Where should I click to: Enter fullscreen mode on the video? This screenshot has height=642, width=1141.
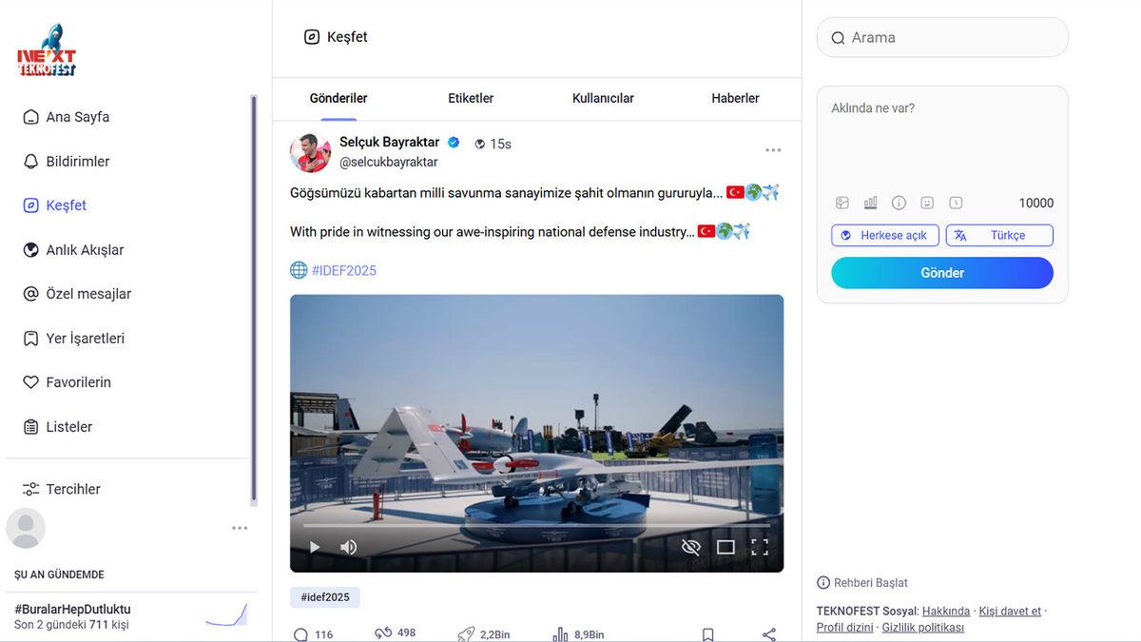[x=760, y=546]
